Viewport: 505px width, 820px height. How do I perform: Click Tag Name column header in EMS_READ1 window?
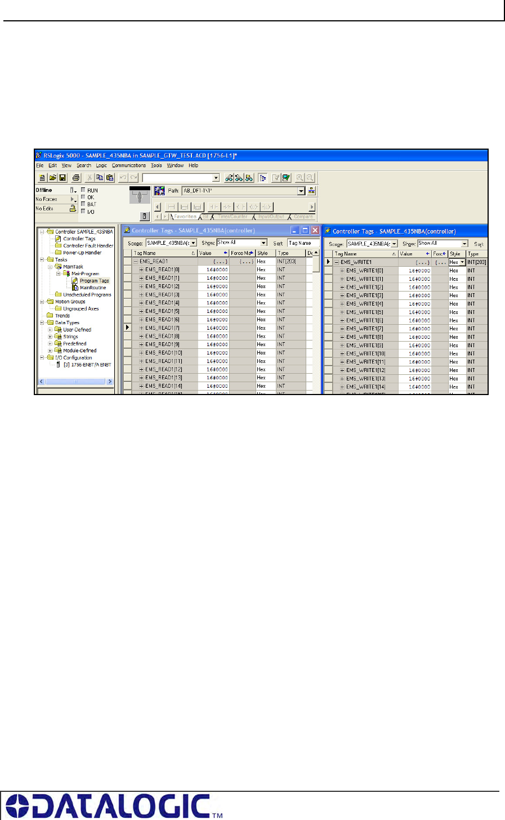pyautogui.click(x=164, y=253)
